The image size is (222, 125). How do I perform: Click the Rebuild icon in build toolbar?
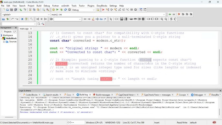pos(65,10)
